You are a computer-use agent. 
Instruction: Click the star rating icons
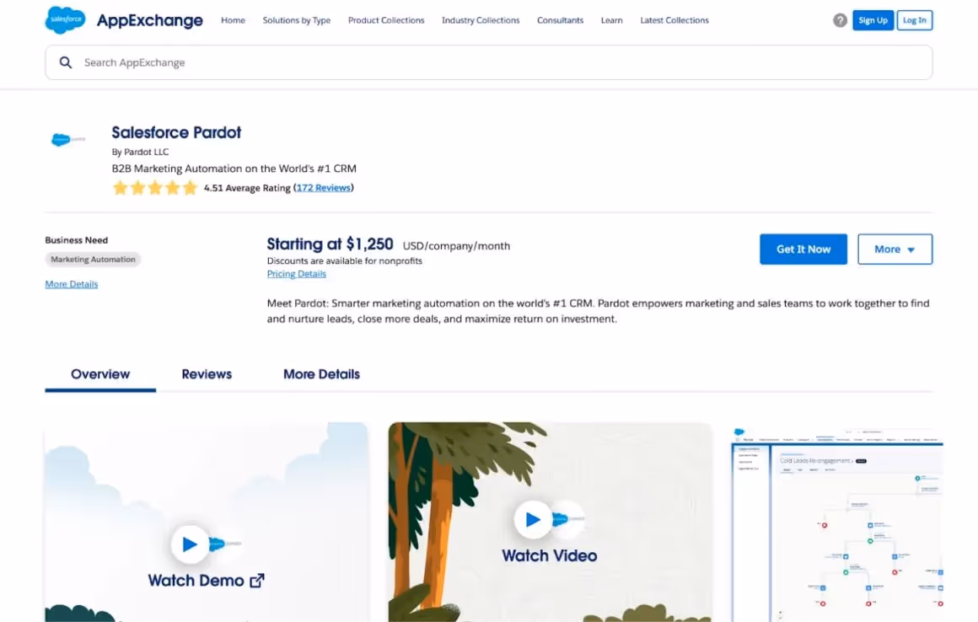coord(154,188)
